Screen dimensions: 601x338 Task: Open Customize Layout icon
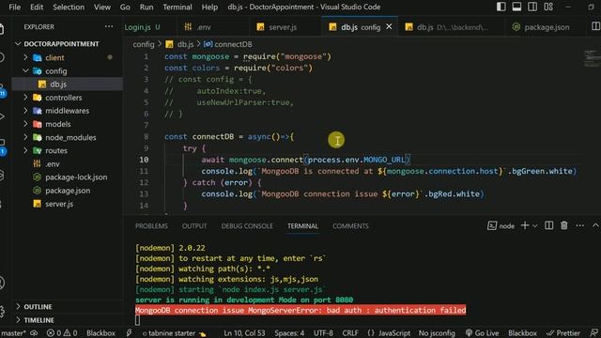click(x=548, y=7)
